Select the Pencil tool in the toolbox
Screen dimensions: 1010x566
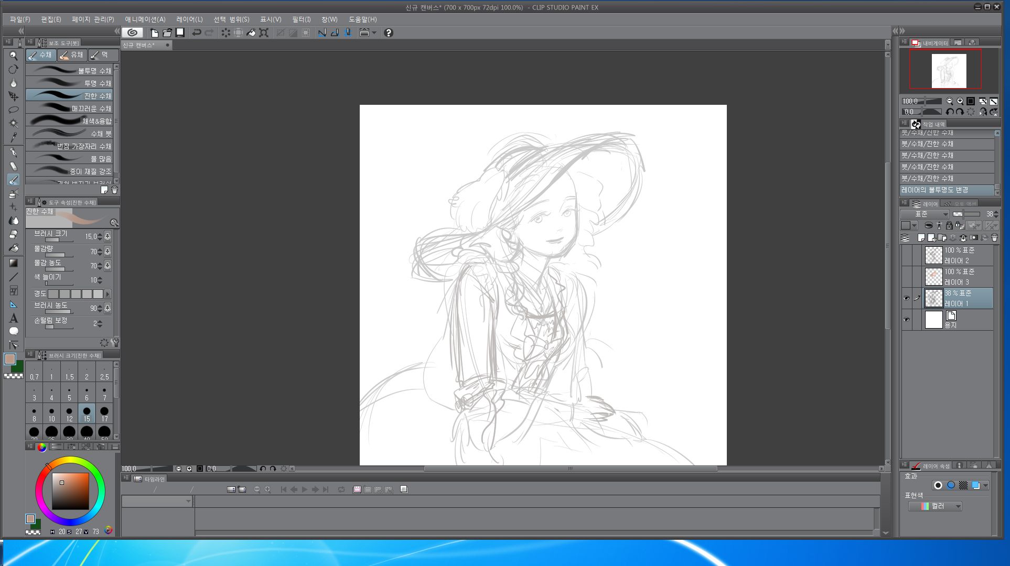[14, 166]
